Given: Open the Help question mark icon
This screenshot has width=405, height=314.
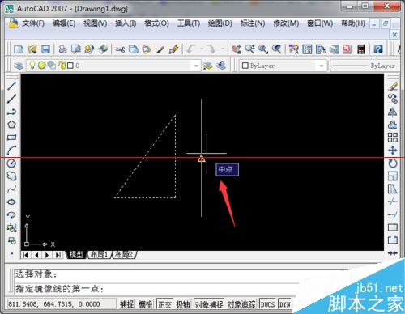Looking at the screenshot, I should (x=378, y=49).
